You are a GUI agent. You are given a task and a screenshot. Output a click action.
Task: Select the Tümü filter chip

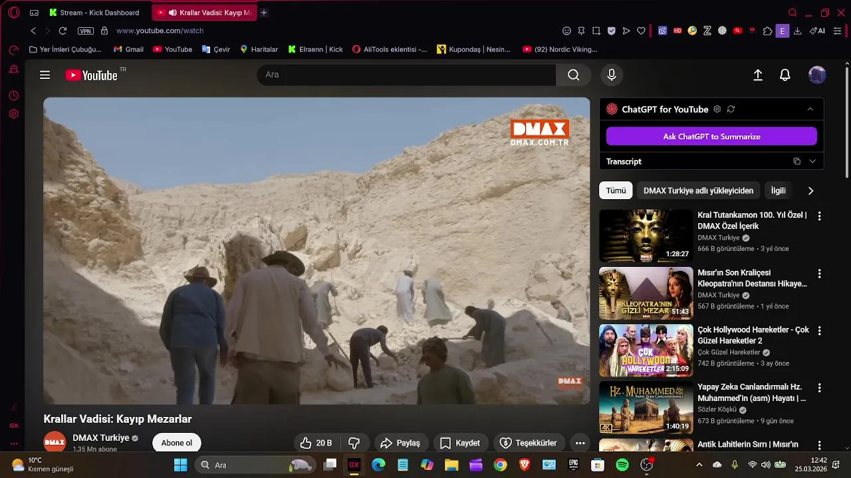pos(616,191)
